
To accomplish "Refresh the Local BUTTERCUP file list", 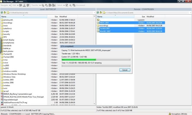I will point(2,12).
